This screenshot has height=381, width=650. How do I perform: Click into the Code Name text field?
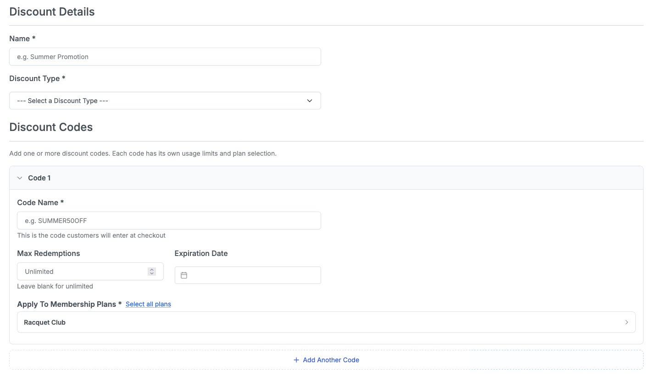(169, 221)
